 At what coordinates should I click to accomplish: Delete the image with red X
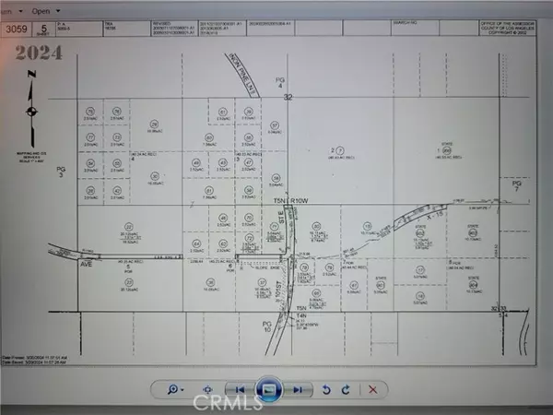click(x=372, y=389)
